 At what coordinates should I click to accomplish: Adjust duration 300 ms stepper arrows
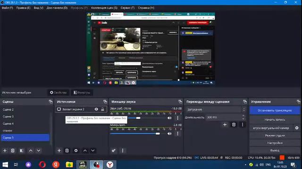click(243, 117)
